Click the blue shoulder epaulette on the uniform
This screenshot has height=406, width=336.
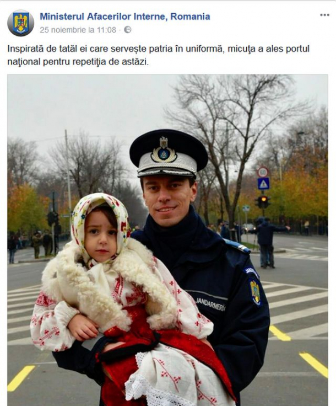(x=237, y=246)
